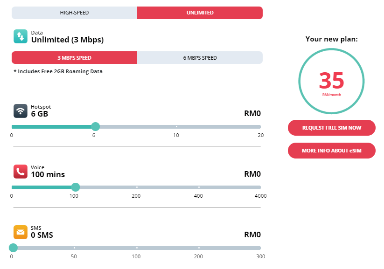Click the Data arrows icon
This screenshot has width=384, height=269.
[x=21, y=37]
